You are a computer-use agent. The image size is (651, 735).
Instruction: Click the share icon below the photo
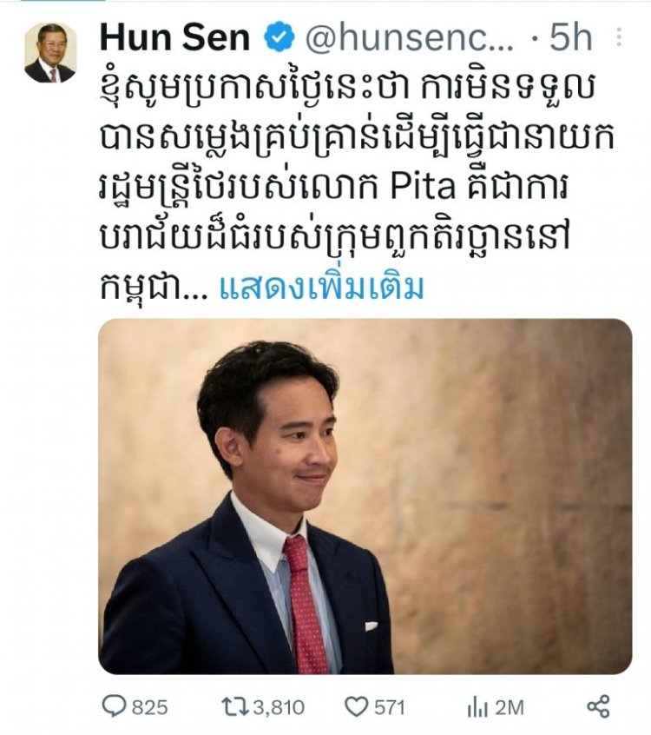[x=599, y=706]
